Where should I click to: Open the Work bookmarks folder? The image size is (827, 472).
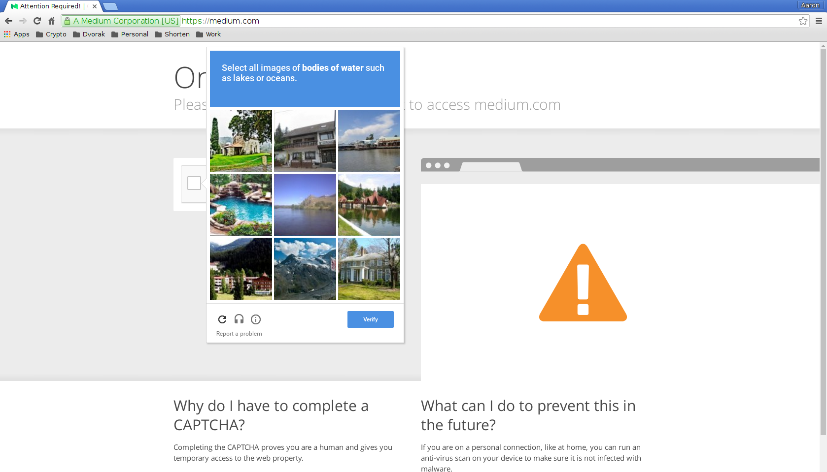208,34
